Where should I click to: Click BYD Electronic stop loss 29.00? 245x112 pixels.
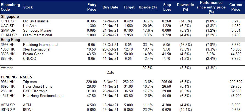click(x=167, y=91)
